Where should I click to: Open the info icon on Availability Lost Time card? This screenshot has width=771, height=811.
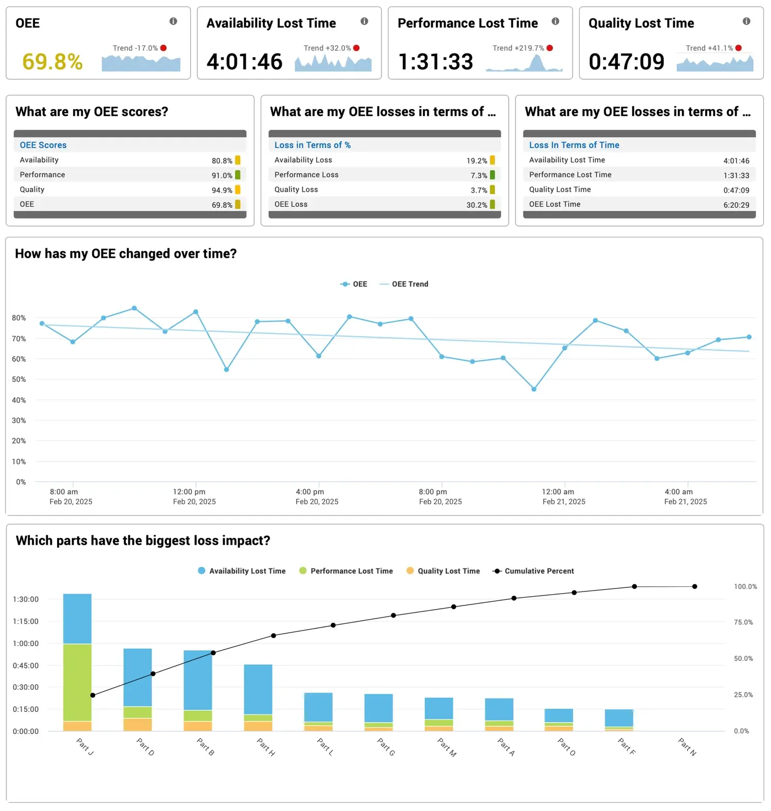pyautogui.click(x=364, y=21)
